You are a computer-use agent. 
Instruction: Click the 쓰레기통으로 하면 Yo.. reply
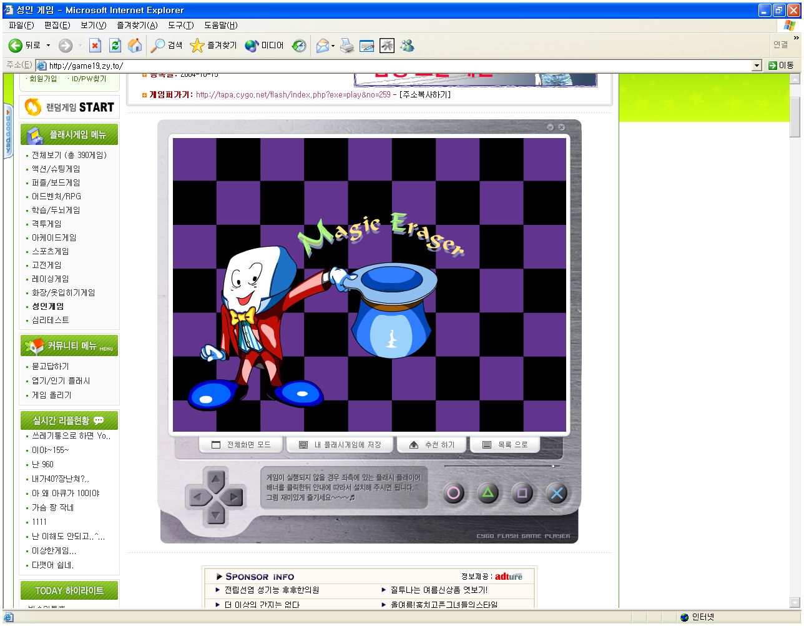tap(71, 435)
